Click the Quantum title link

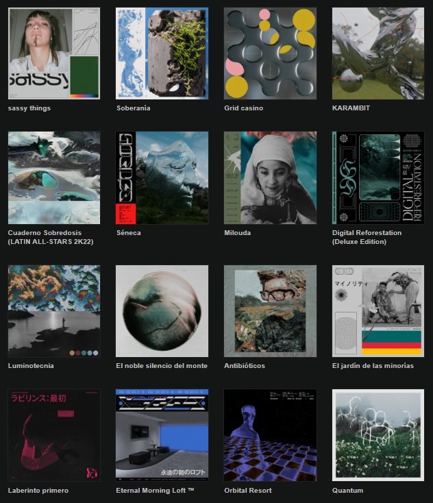click(x=347, y=491)
